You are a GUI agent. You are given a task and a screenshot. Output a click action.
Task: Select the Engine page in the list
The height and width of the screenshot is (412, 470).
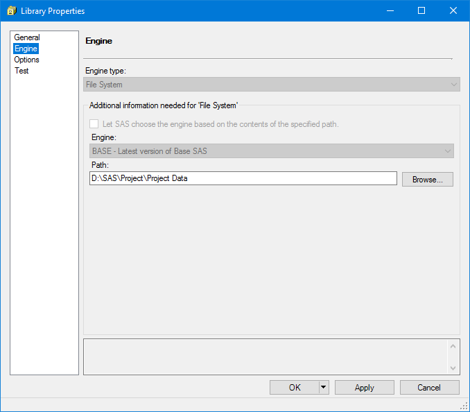coord(26,49)
